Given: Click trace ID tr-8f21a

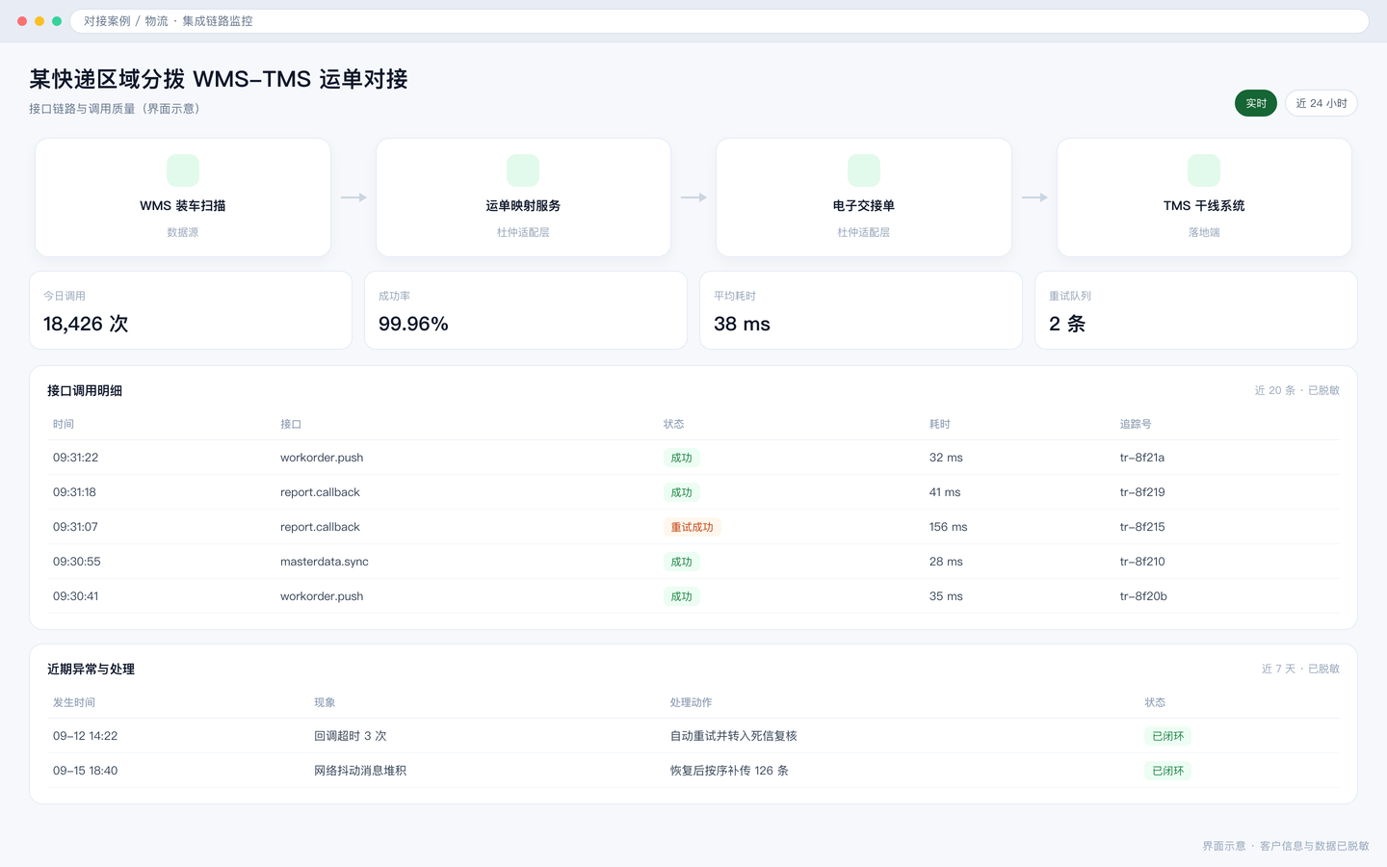Looking at the screenshot, I should point(1142,458).
